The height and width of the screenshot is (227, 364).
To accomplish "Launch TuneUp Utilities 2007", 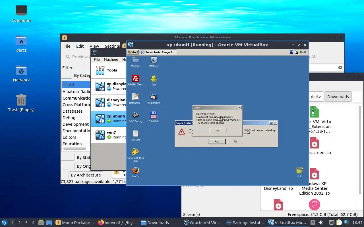I will (135, 155).
